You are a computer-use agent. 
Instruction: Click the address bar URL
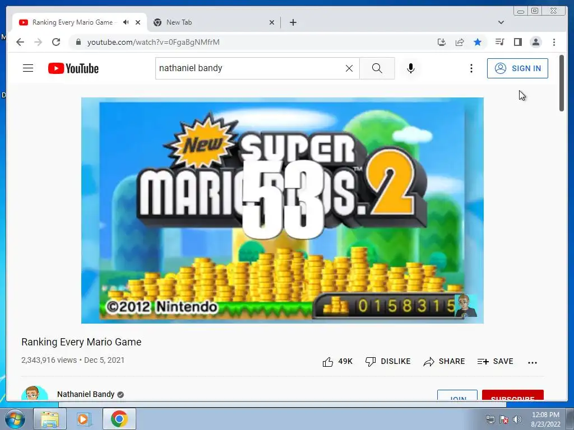154,42
